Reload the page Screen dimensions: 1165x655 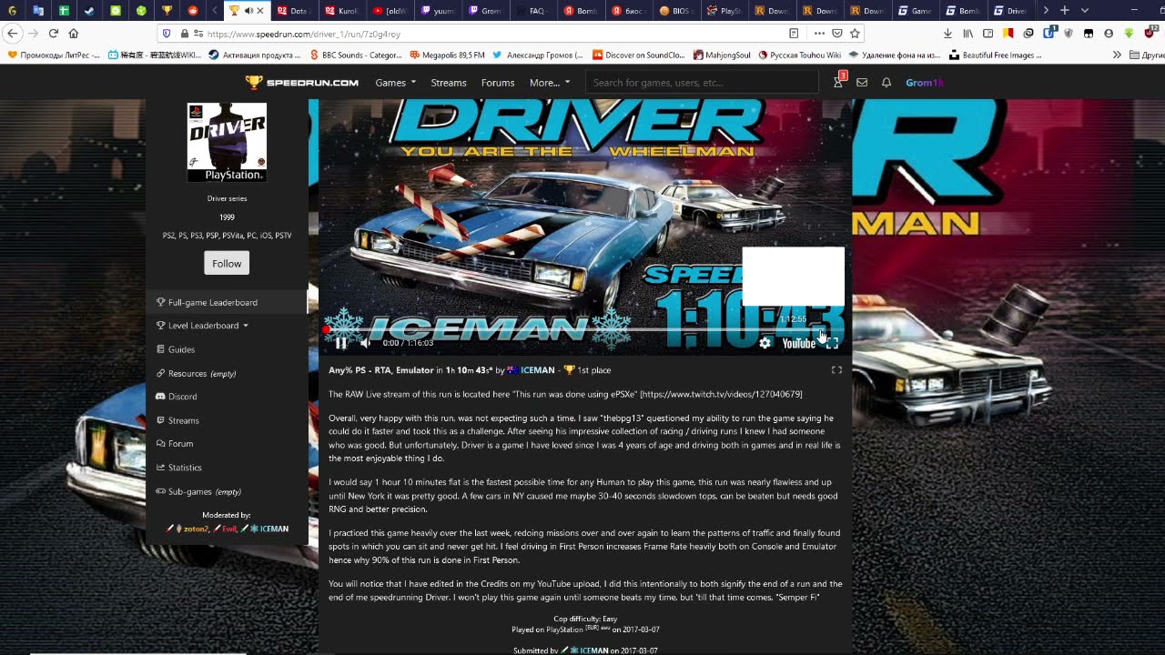point(53,33)
